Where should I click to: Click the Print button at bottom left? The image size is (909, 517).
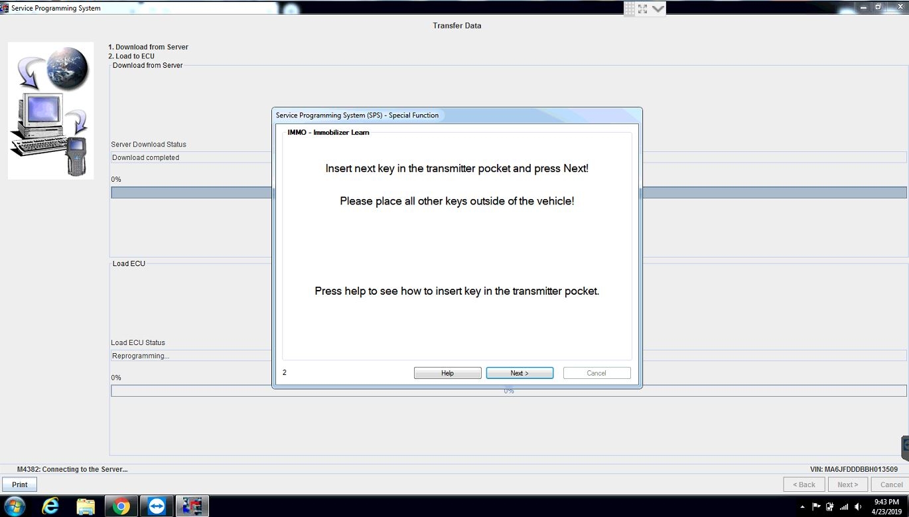(x=20, y=484)
